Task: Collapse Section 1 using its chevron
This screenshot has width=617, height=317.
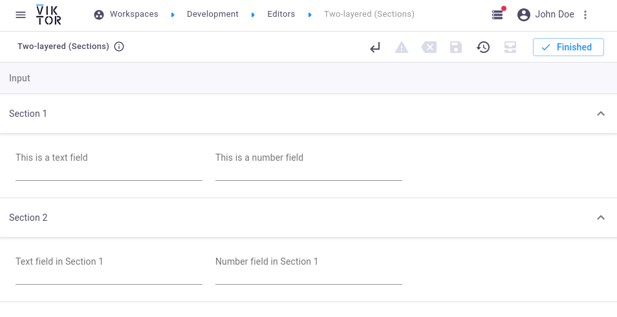Action: coord(600,114)
